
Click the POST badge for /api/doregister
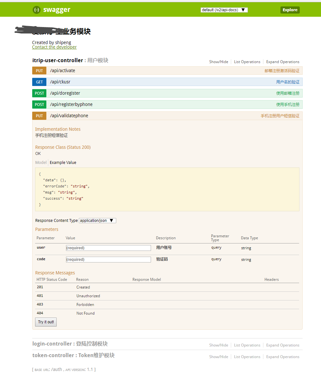39,93
